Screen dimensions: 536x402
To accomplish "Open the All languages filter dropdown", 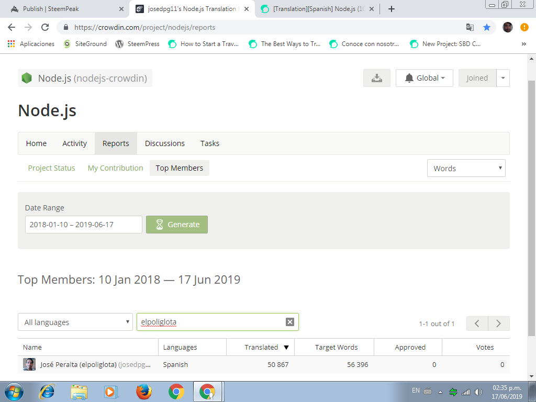I will click(x=75, y=322).
